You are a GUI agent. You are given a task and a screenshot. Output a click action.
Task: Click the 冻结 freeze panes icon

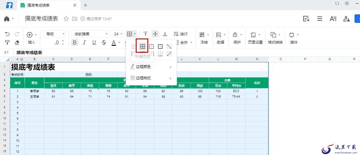202,35
